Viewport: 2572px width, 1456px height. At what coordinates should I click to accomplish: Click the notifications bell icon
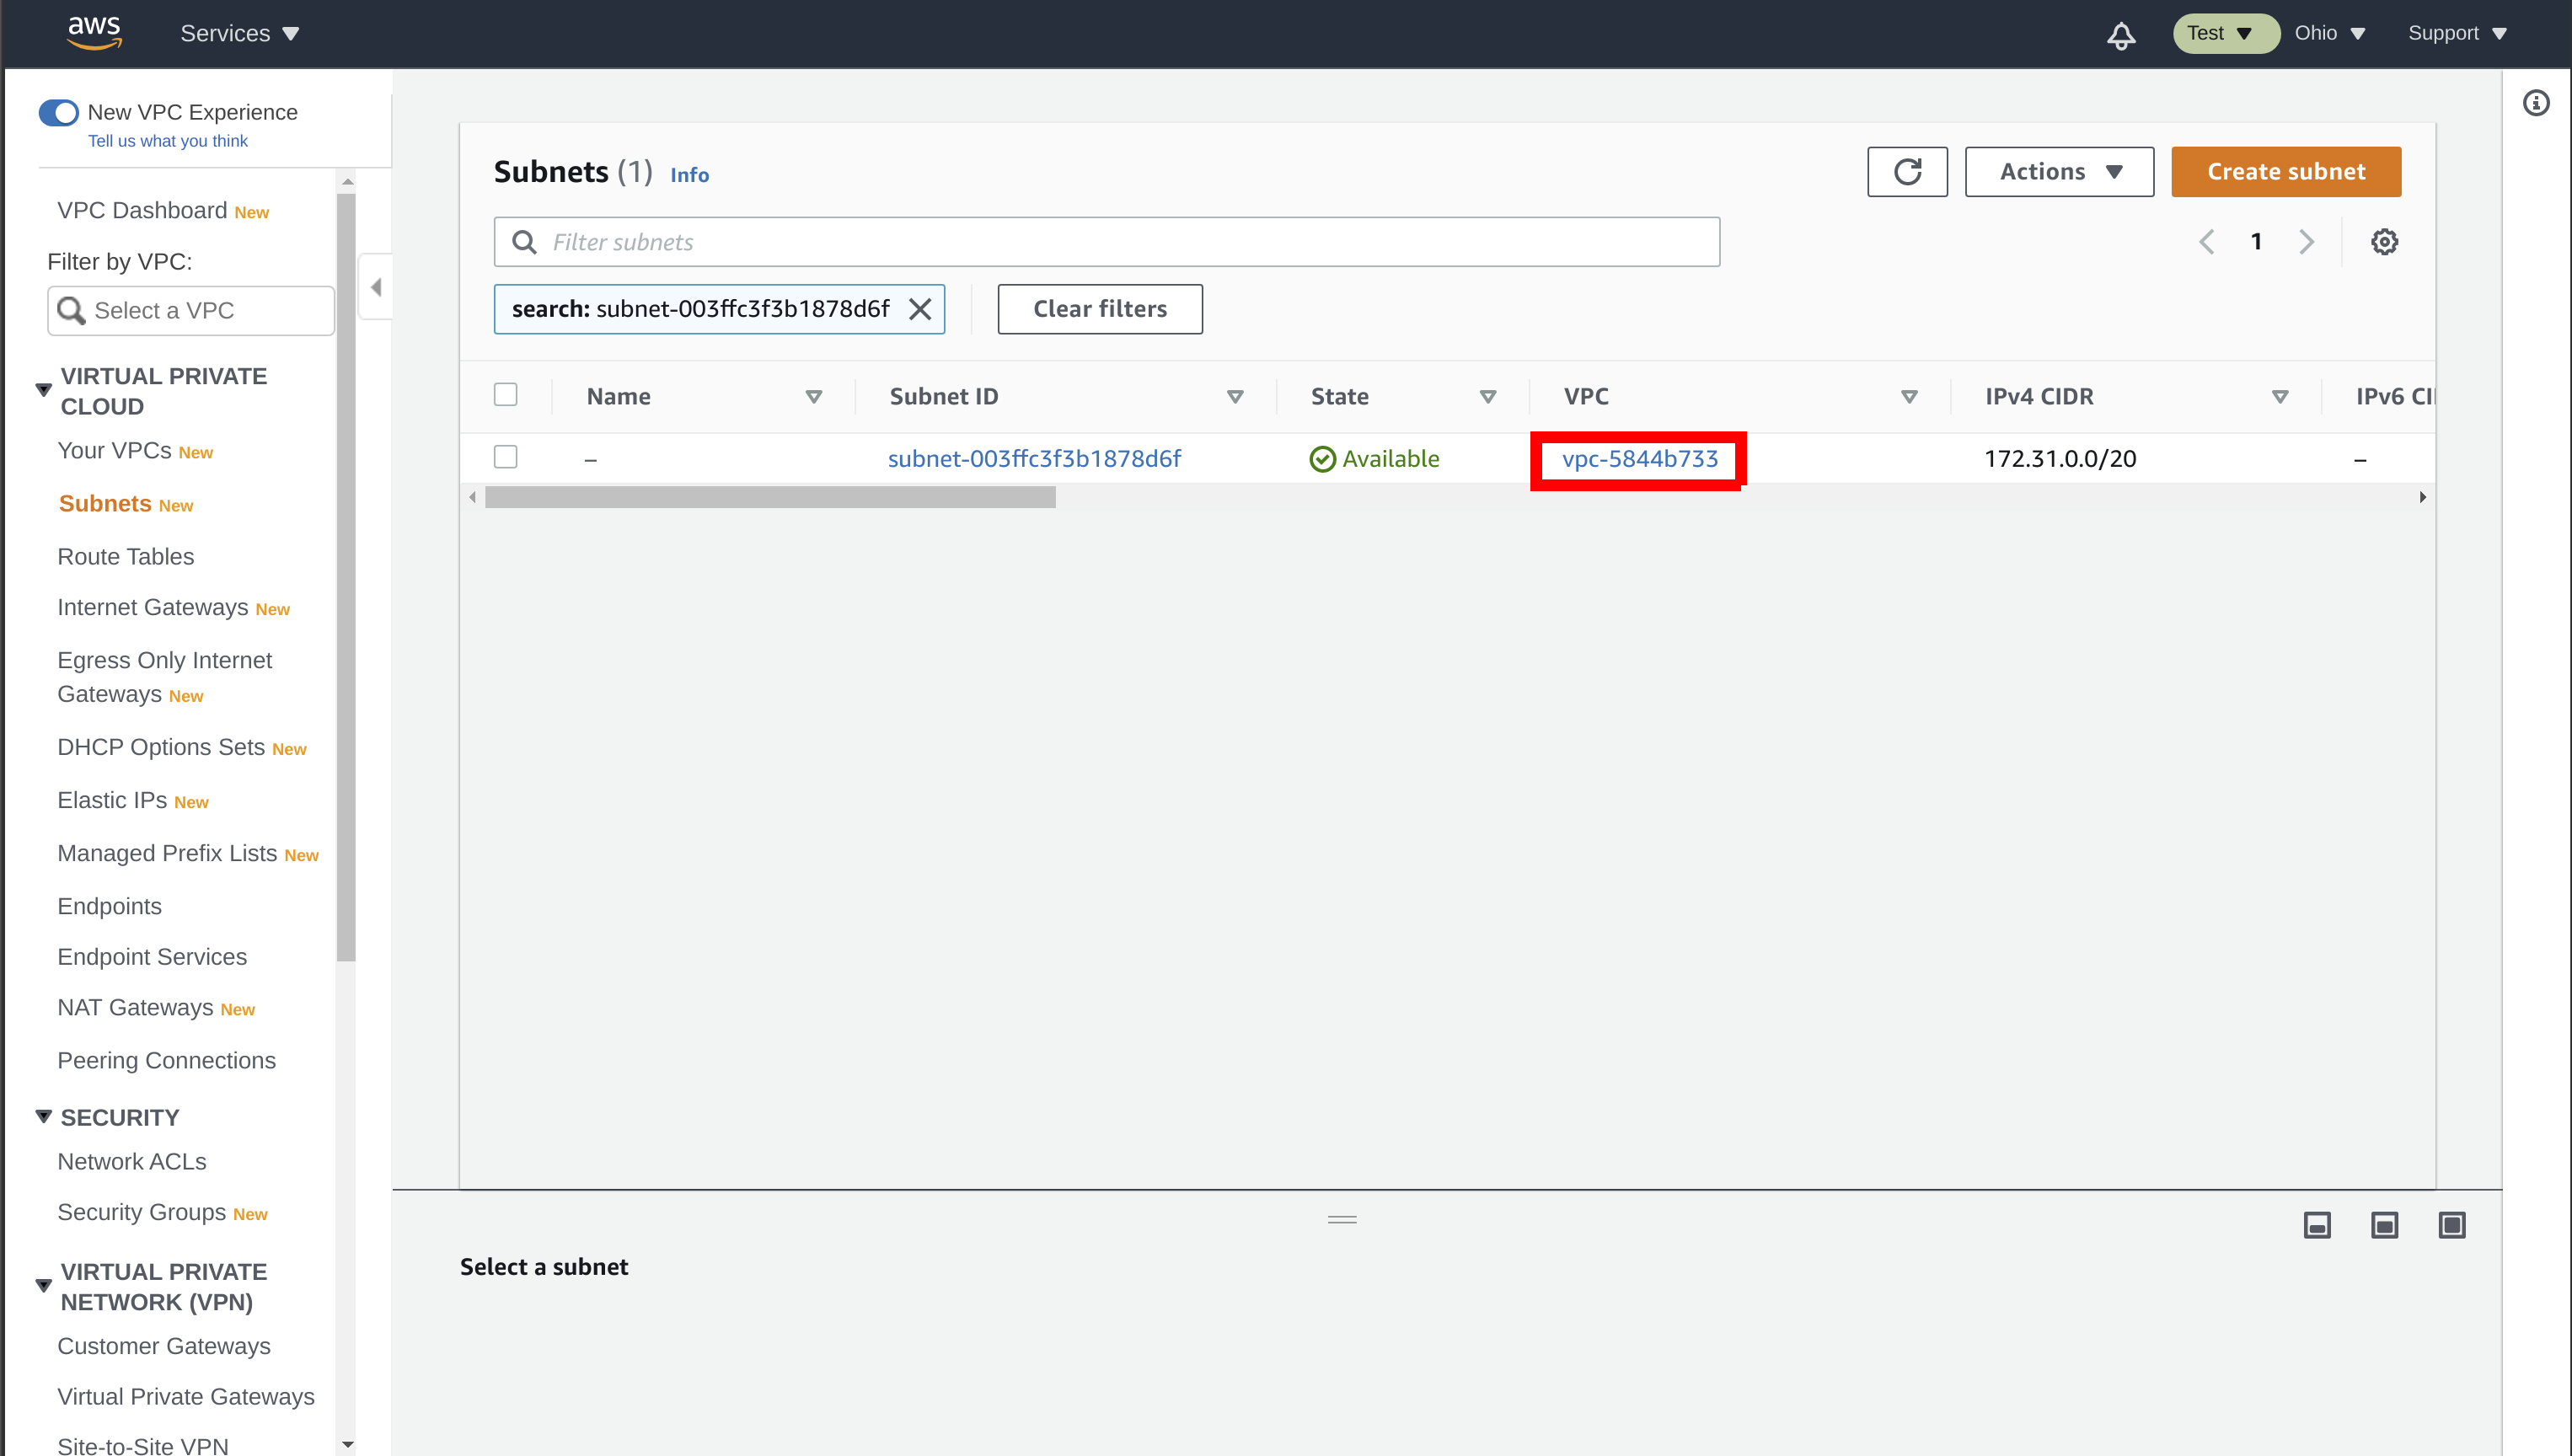(2121, 34)
